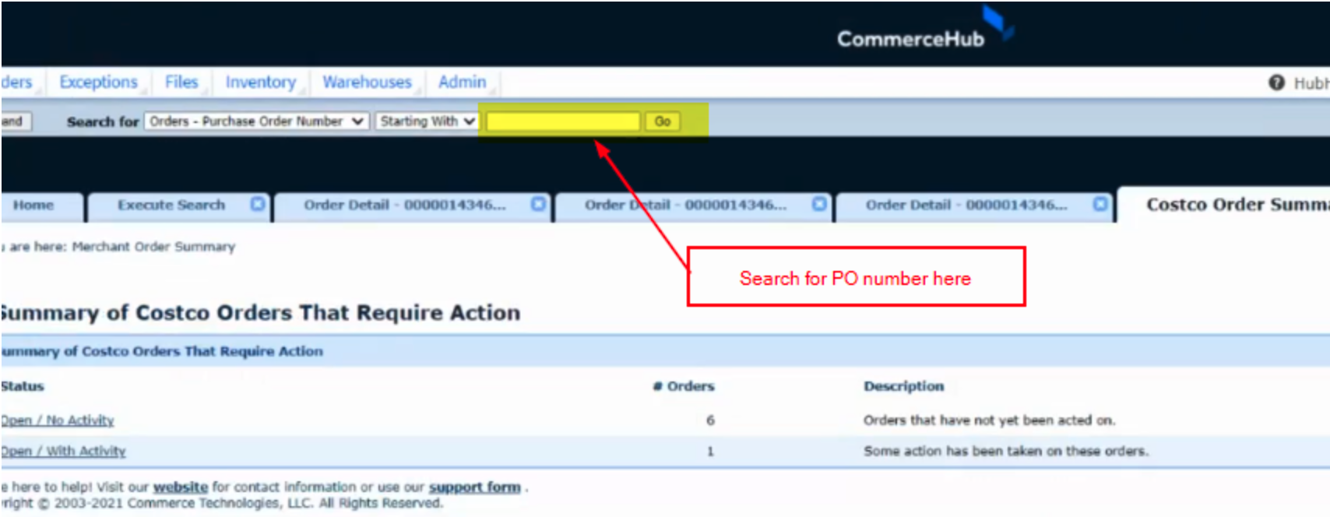Open the Admin menu

[x=462, y=82]
